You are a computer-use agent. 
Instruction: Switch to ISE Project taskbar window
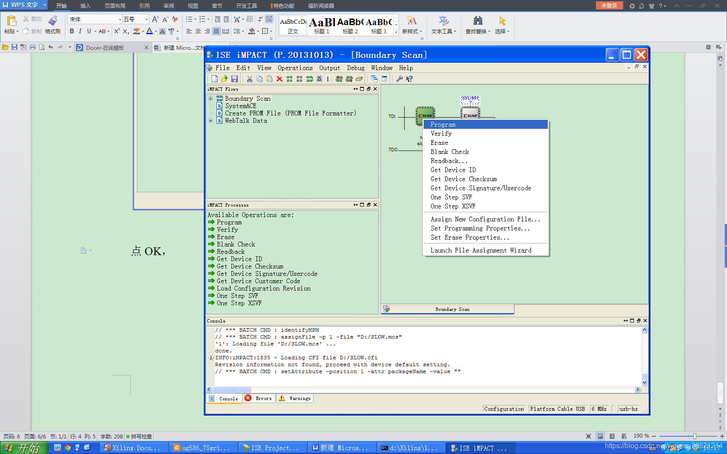(x=273, y=448)
